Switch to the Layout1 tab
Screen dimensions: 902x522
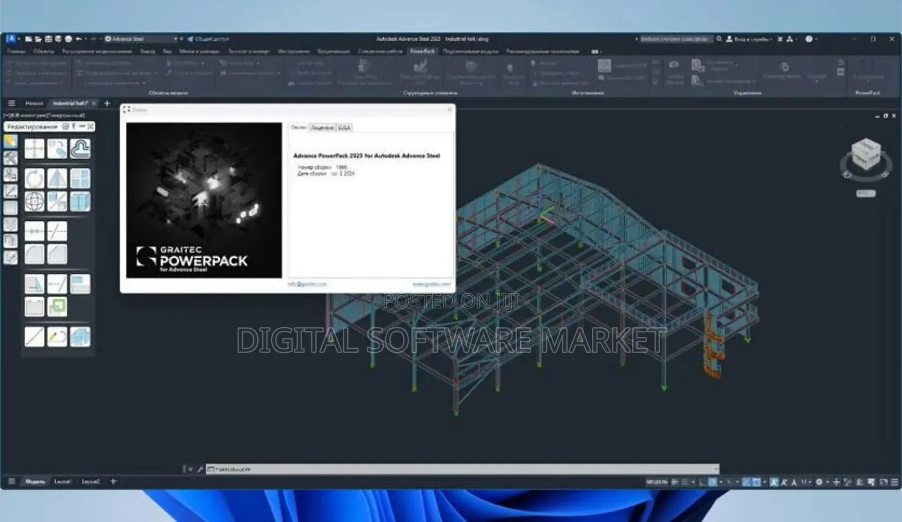(62, 481)
